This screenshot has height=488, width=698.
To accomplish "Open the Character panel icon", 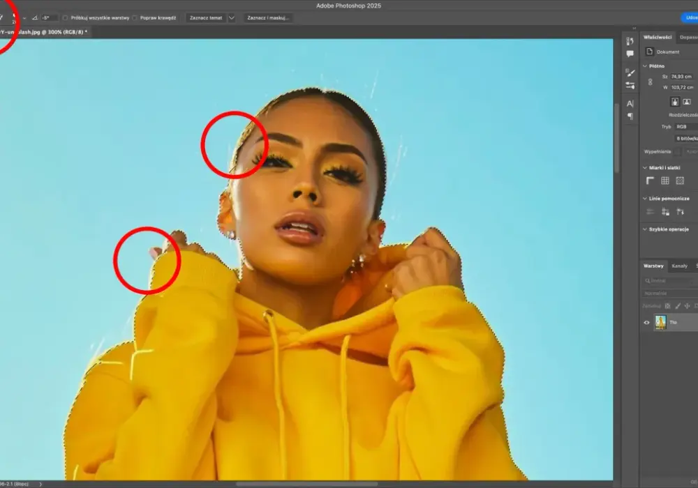I will point(630,104).
